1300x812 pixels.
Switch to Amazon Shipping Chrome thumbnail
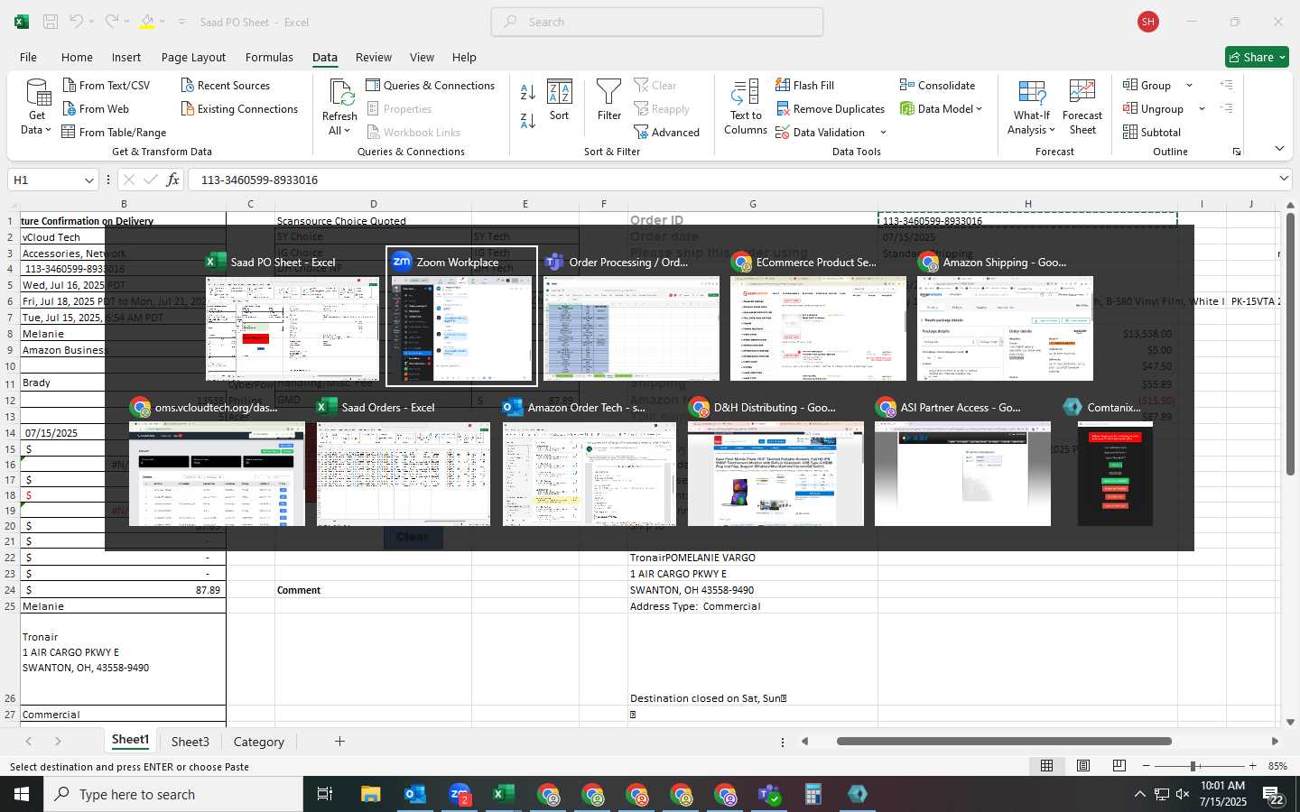click(1005, 318)
